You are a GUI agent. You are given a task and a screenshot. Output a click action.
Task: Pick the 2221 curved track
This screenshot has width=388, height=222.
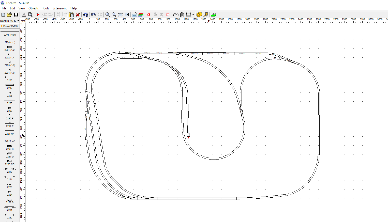[x=10, y=178]
